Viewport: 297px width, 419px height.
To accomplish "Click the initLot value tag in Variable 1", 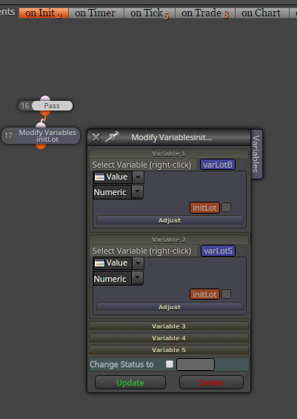I will (x=204, y=208).
